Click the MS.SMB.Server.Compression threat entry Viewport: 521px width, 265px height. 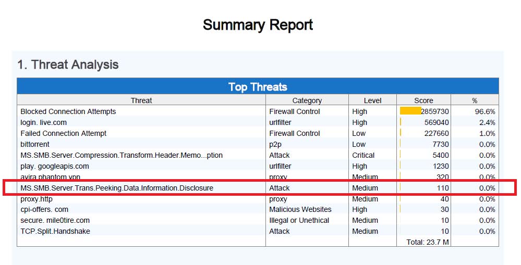tap(122, 155)
